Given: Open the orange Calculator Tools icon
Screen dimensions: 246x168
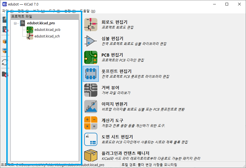Looking at the screenshot, I should tap(91, 123).
